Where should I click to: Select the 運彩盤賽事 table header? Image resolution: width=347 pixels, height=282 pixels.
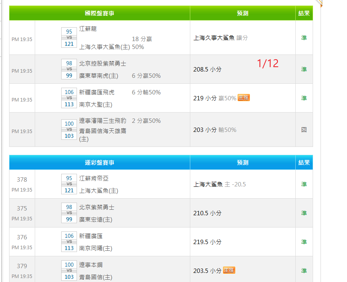click(99, 163)
